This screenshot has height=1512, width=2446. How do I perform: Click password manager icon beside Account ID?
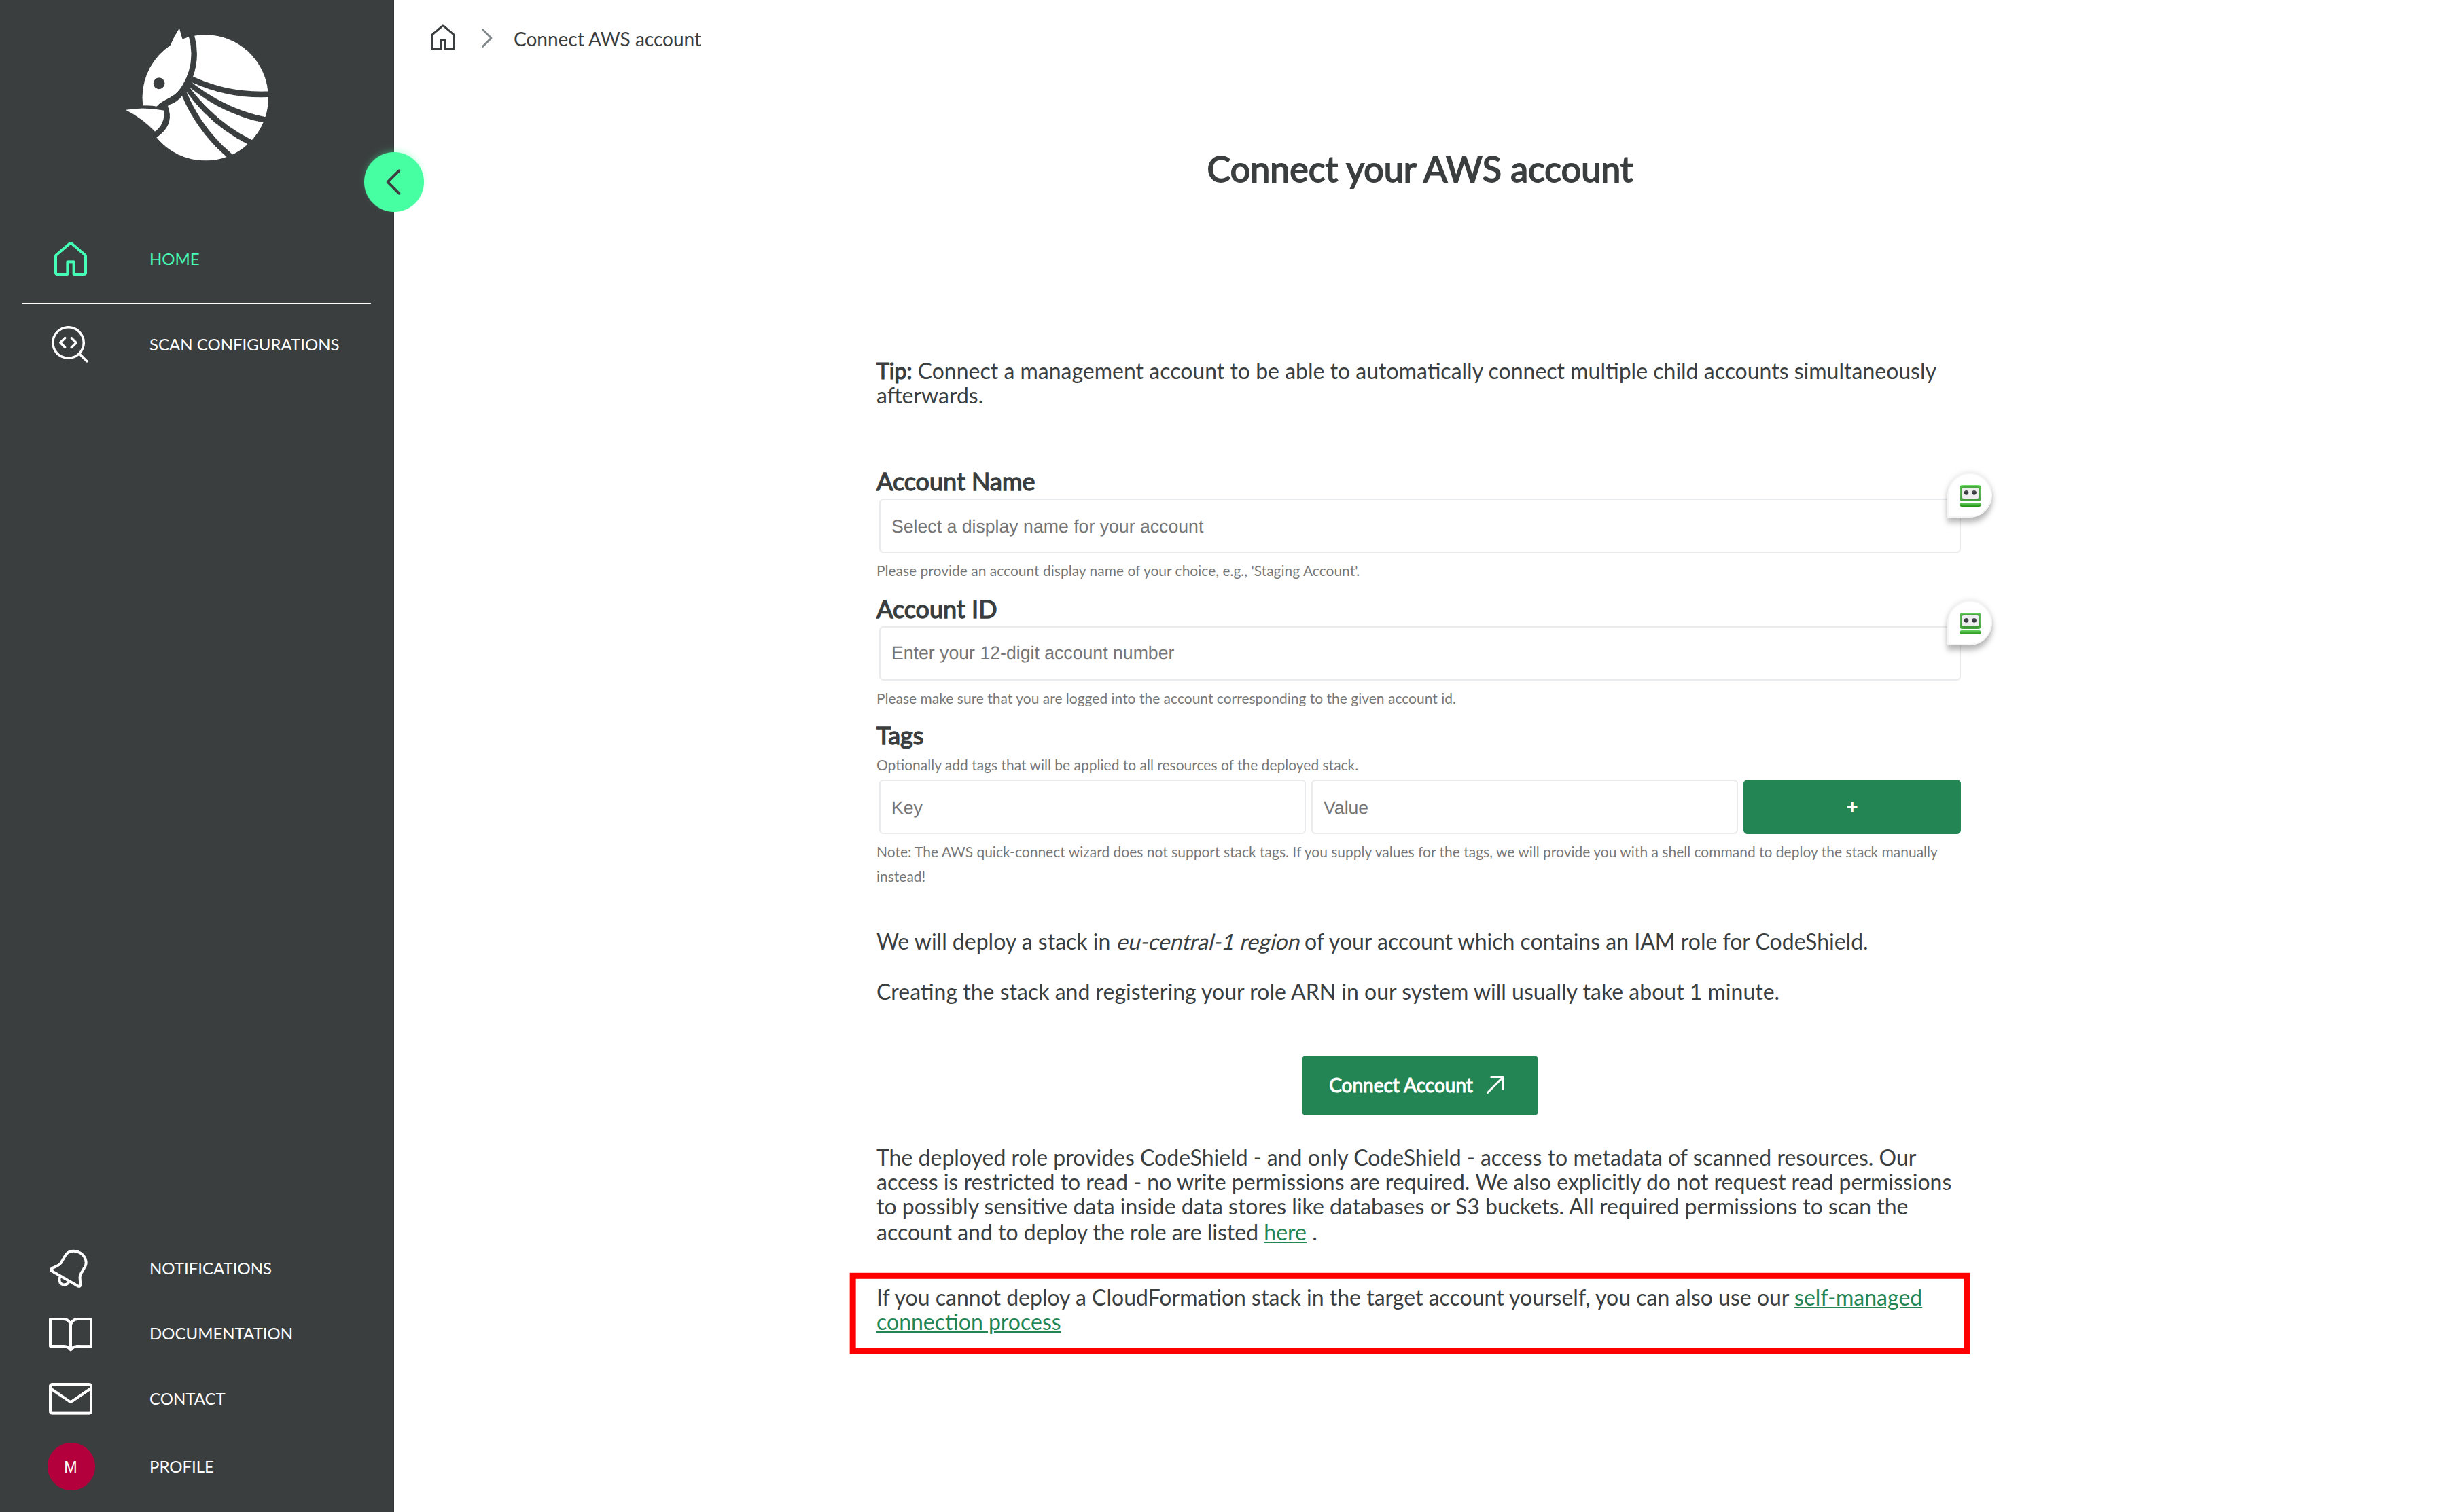[1969, 624]
